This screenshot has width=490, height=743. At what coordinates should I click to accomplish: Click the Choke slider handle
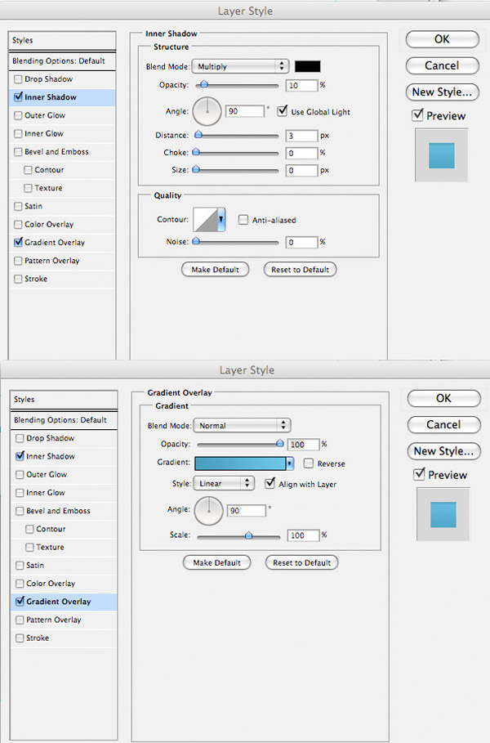pyautogui.click(x=196, y=152)
